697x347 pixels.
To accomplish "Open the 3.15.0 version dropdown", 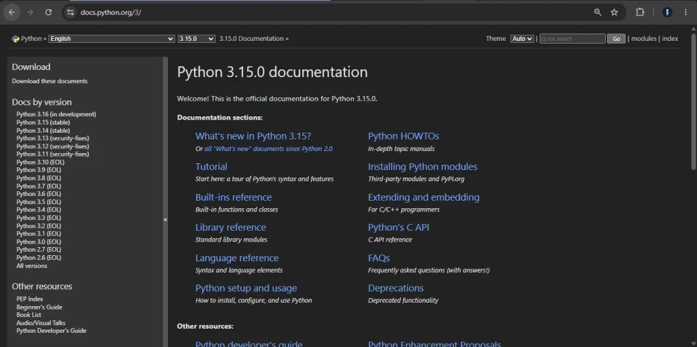I will 196,39.
